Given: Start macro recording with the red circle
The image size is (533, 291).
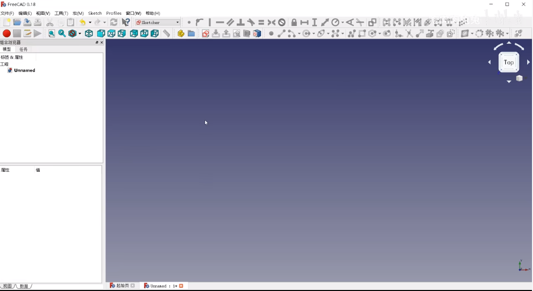Looking at the screenshot, I should coord(7,33).
